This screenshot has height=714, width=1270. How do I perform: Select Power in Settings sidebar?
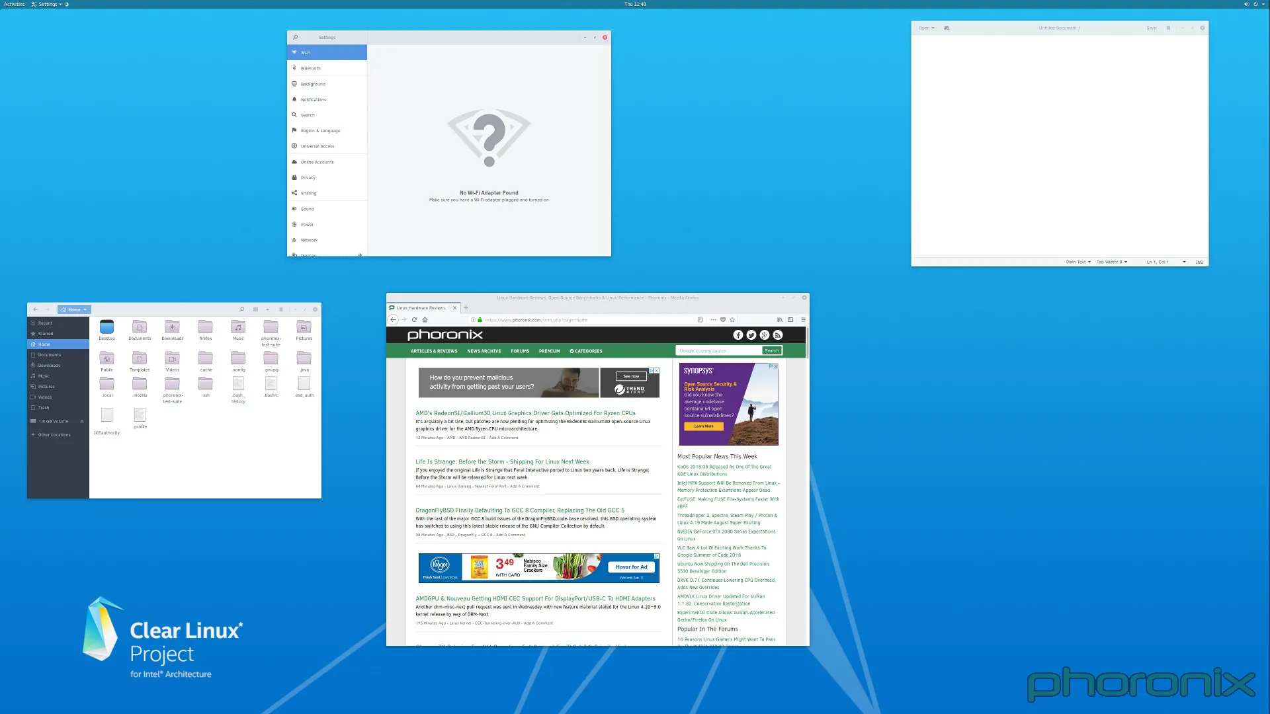pyautogui.click(x=327, y=224)
